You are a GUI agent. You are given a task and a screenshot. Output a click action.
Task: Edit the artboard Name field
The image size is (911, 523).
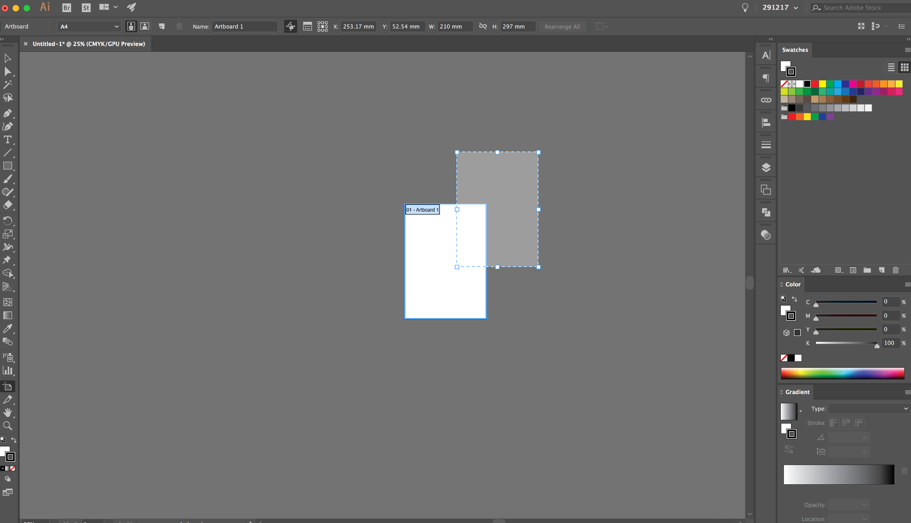[x=245, y=27]
